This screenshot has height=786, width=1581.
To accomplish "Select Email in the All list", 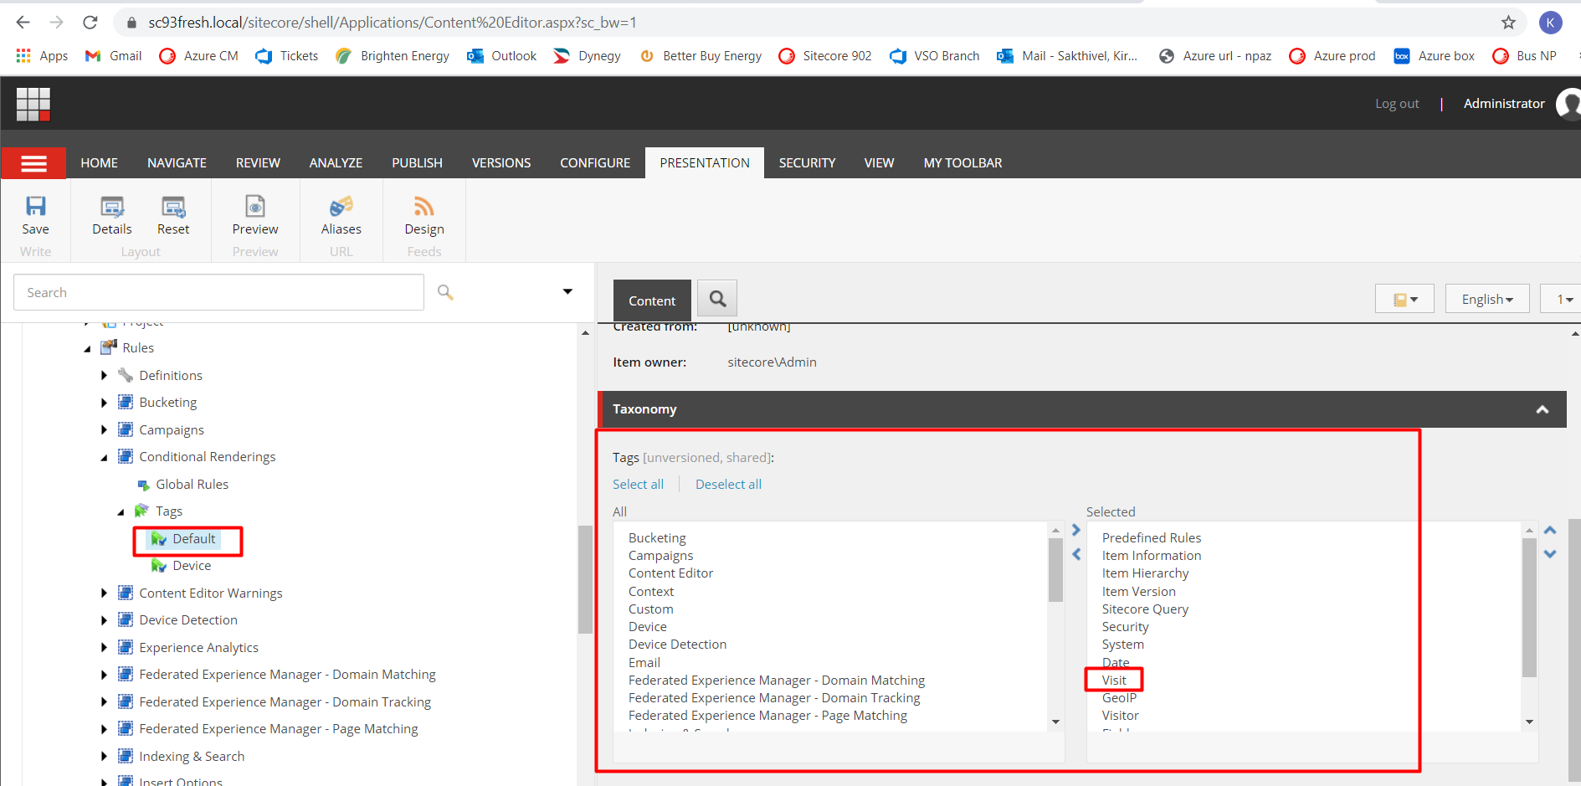I will pos(644,663).
